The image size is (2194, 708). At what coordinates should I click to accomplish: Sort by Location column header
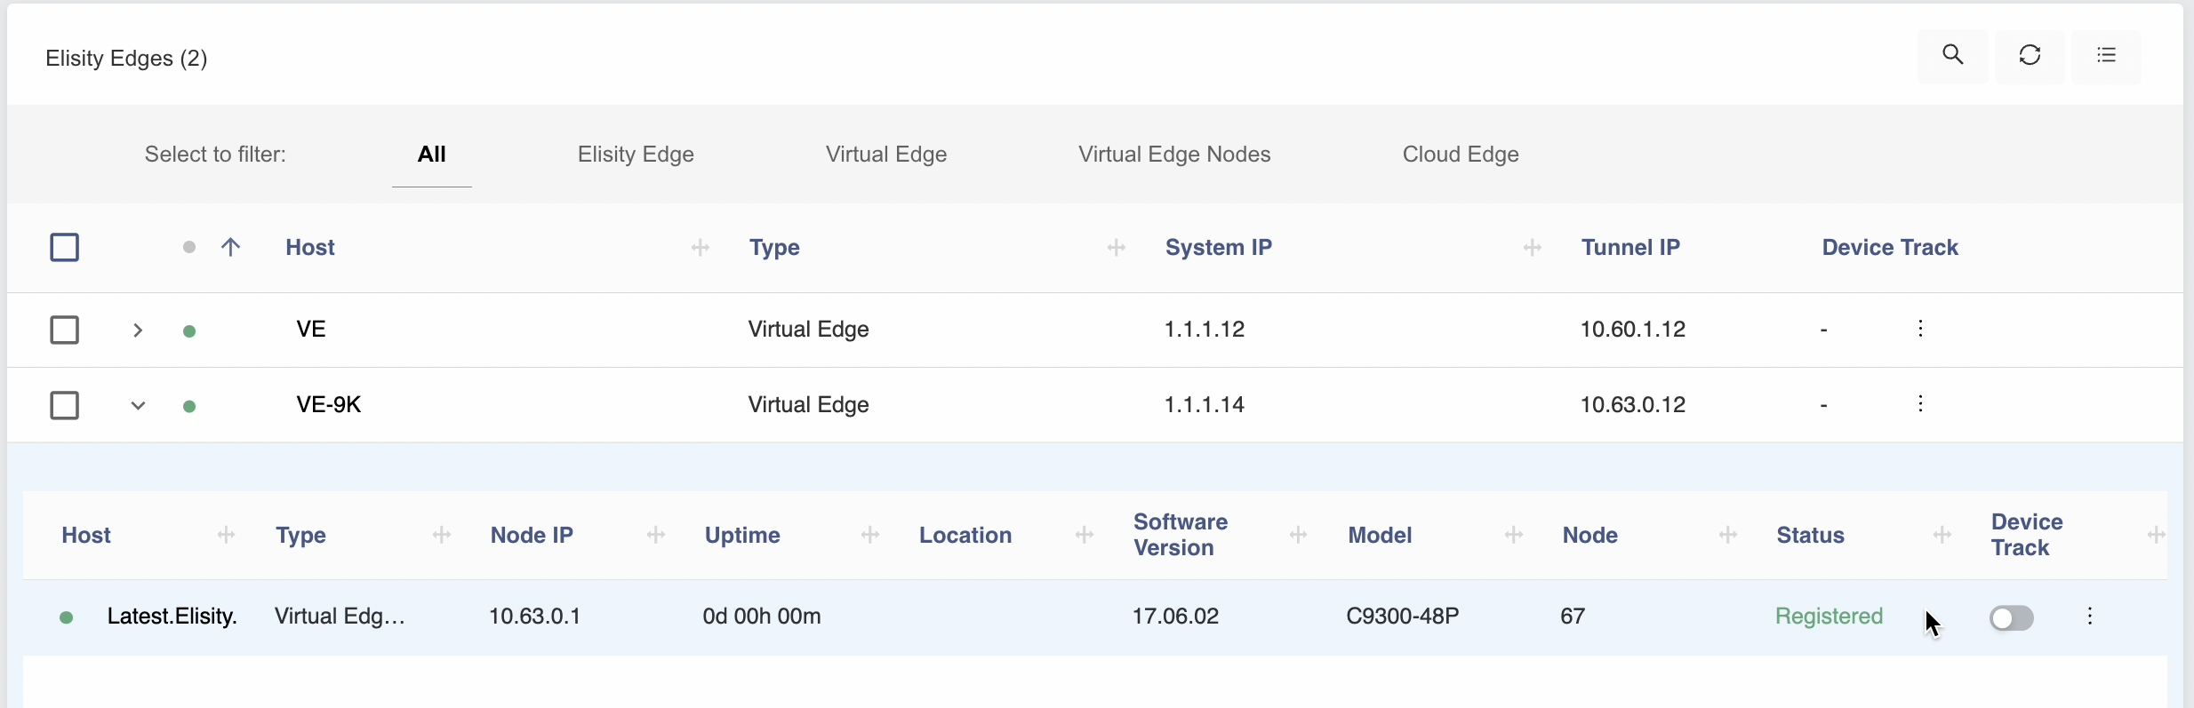pyautogui.click(x=965, y=535)
